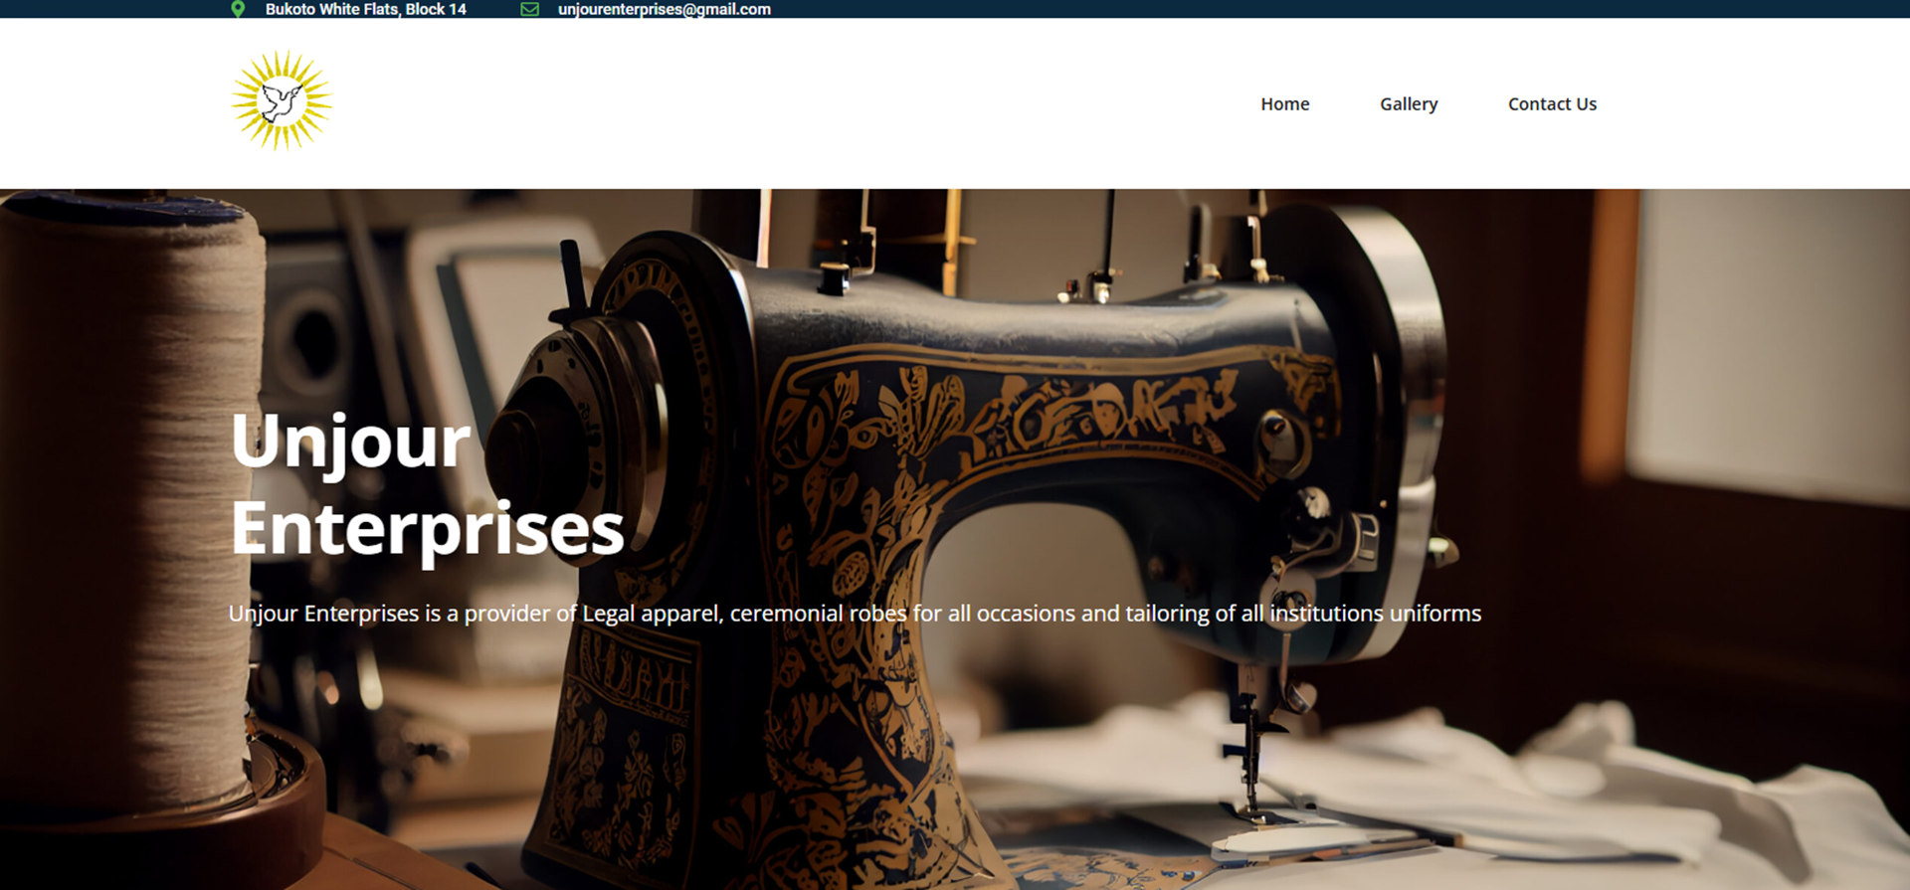Navigate to the Contact Us page

click(x=1552, y=103)
